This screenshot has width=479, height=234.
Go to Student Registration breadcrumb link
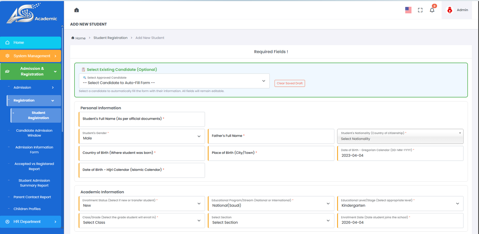pos(110,38)
